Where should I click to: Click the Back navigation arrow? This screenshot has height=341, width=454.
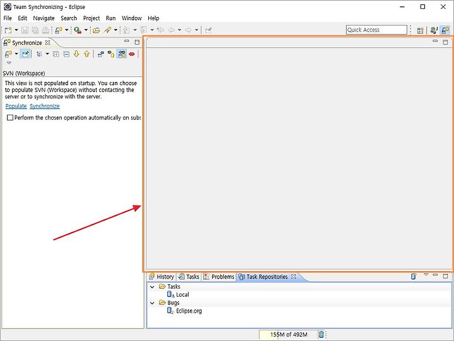172,30
